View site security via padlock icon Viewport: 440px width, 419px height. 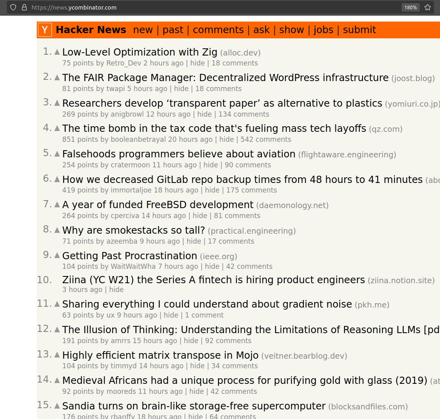point(24,7)
